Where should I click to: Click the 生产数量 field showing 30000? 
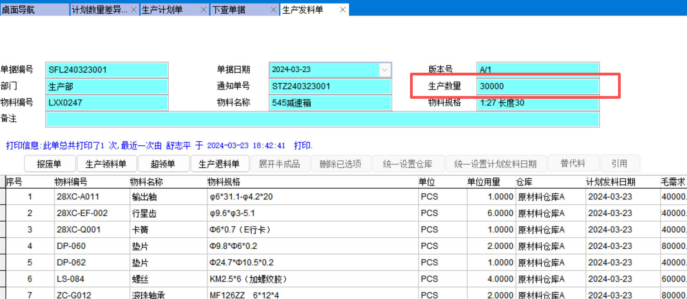click(x=537, y=86)
